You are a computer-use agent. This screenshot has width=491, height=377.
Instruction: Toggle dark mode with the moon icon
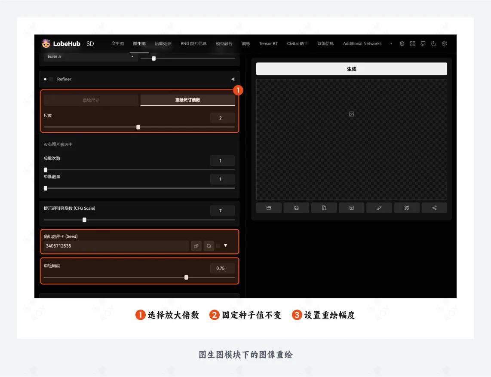point(434,44)
